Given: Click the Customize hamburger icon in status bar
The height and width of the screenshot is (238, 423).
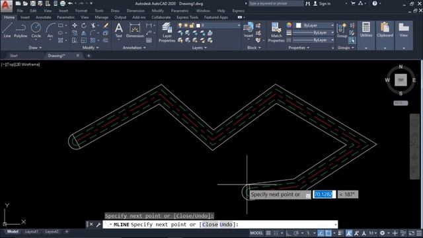Looking at the screenshot, I should click(x=419, y=233).
